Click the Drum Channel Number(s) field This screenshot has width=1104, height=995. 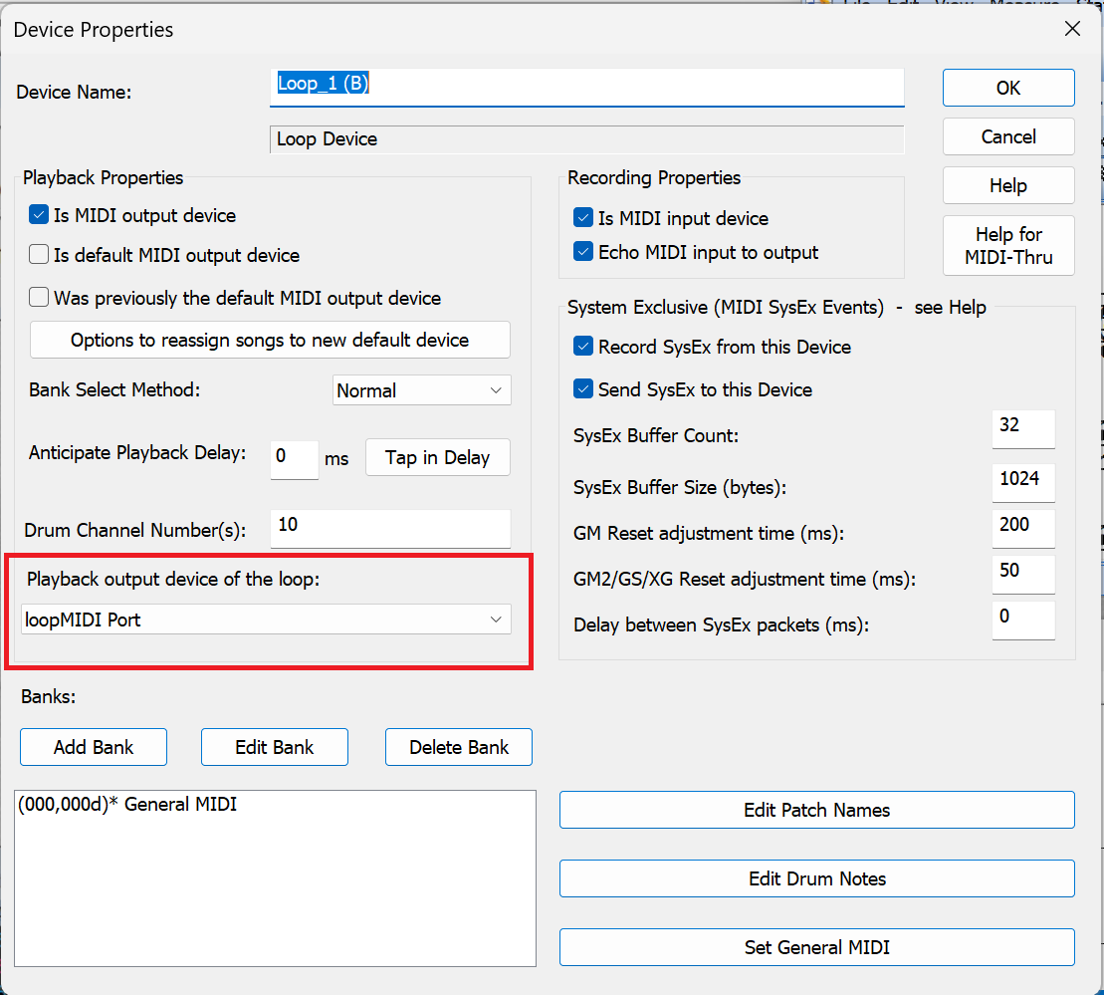pyautogui.click(x=390, y=529)
